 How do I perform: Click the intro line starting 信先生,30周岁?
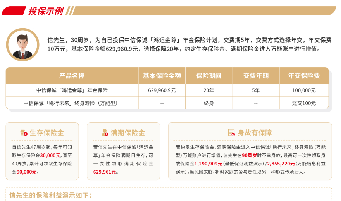pyautogui.click(x=189, y=40)
